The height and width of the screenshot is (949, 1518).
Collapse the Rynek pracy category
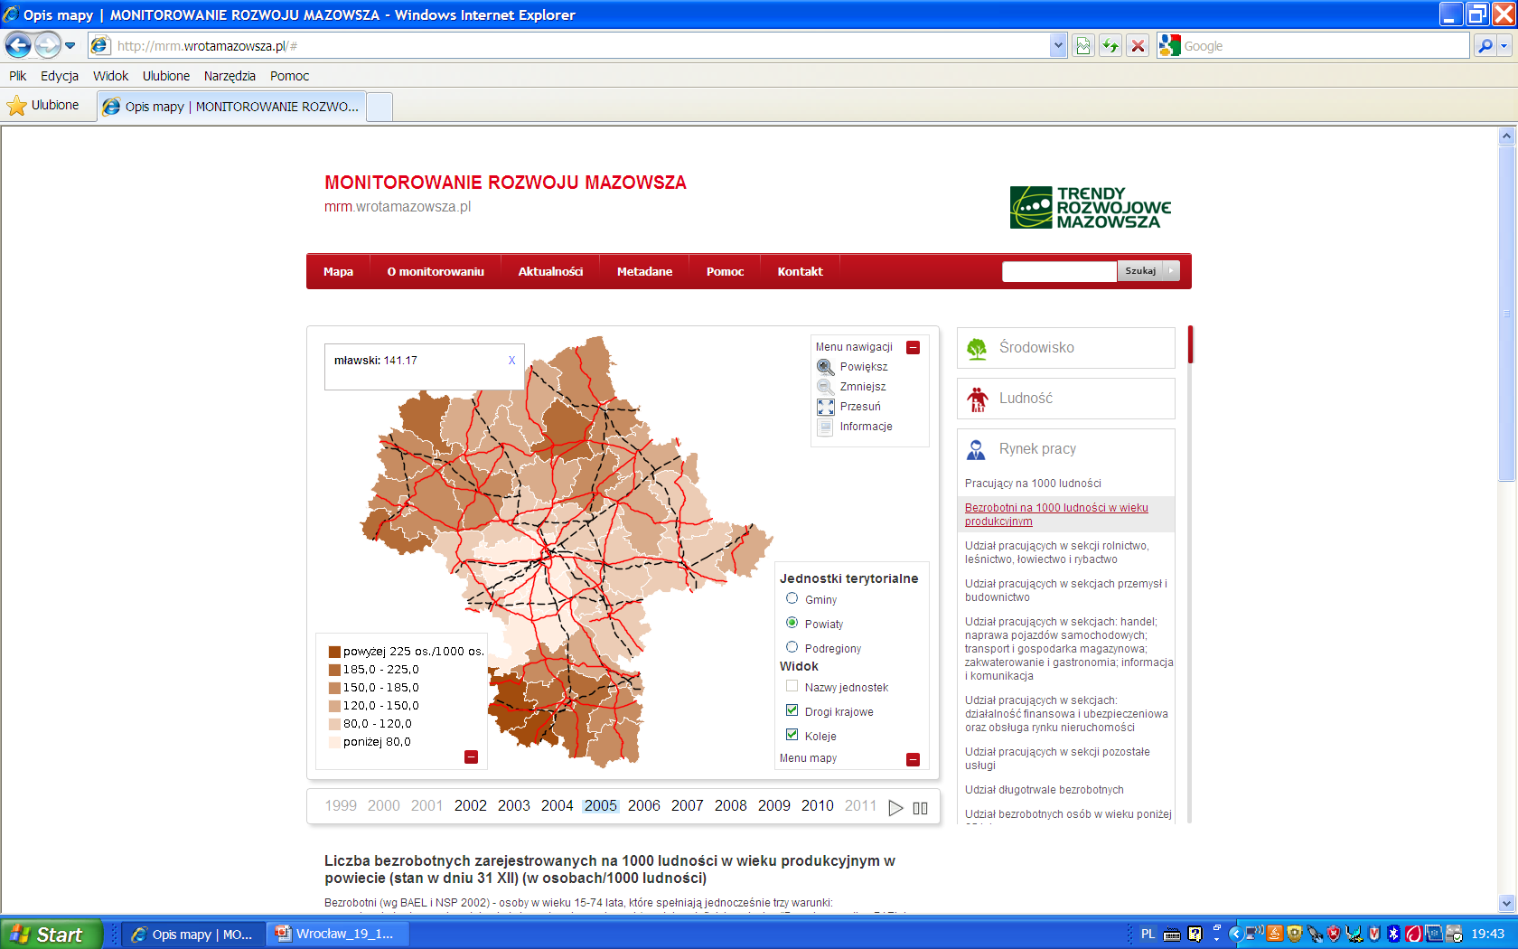[1065, 449]
